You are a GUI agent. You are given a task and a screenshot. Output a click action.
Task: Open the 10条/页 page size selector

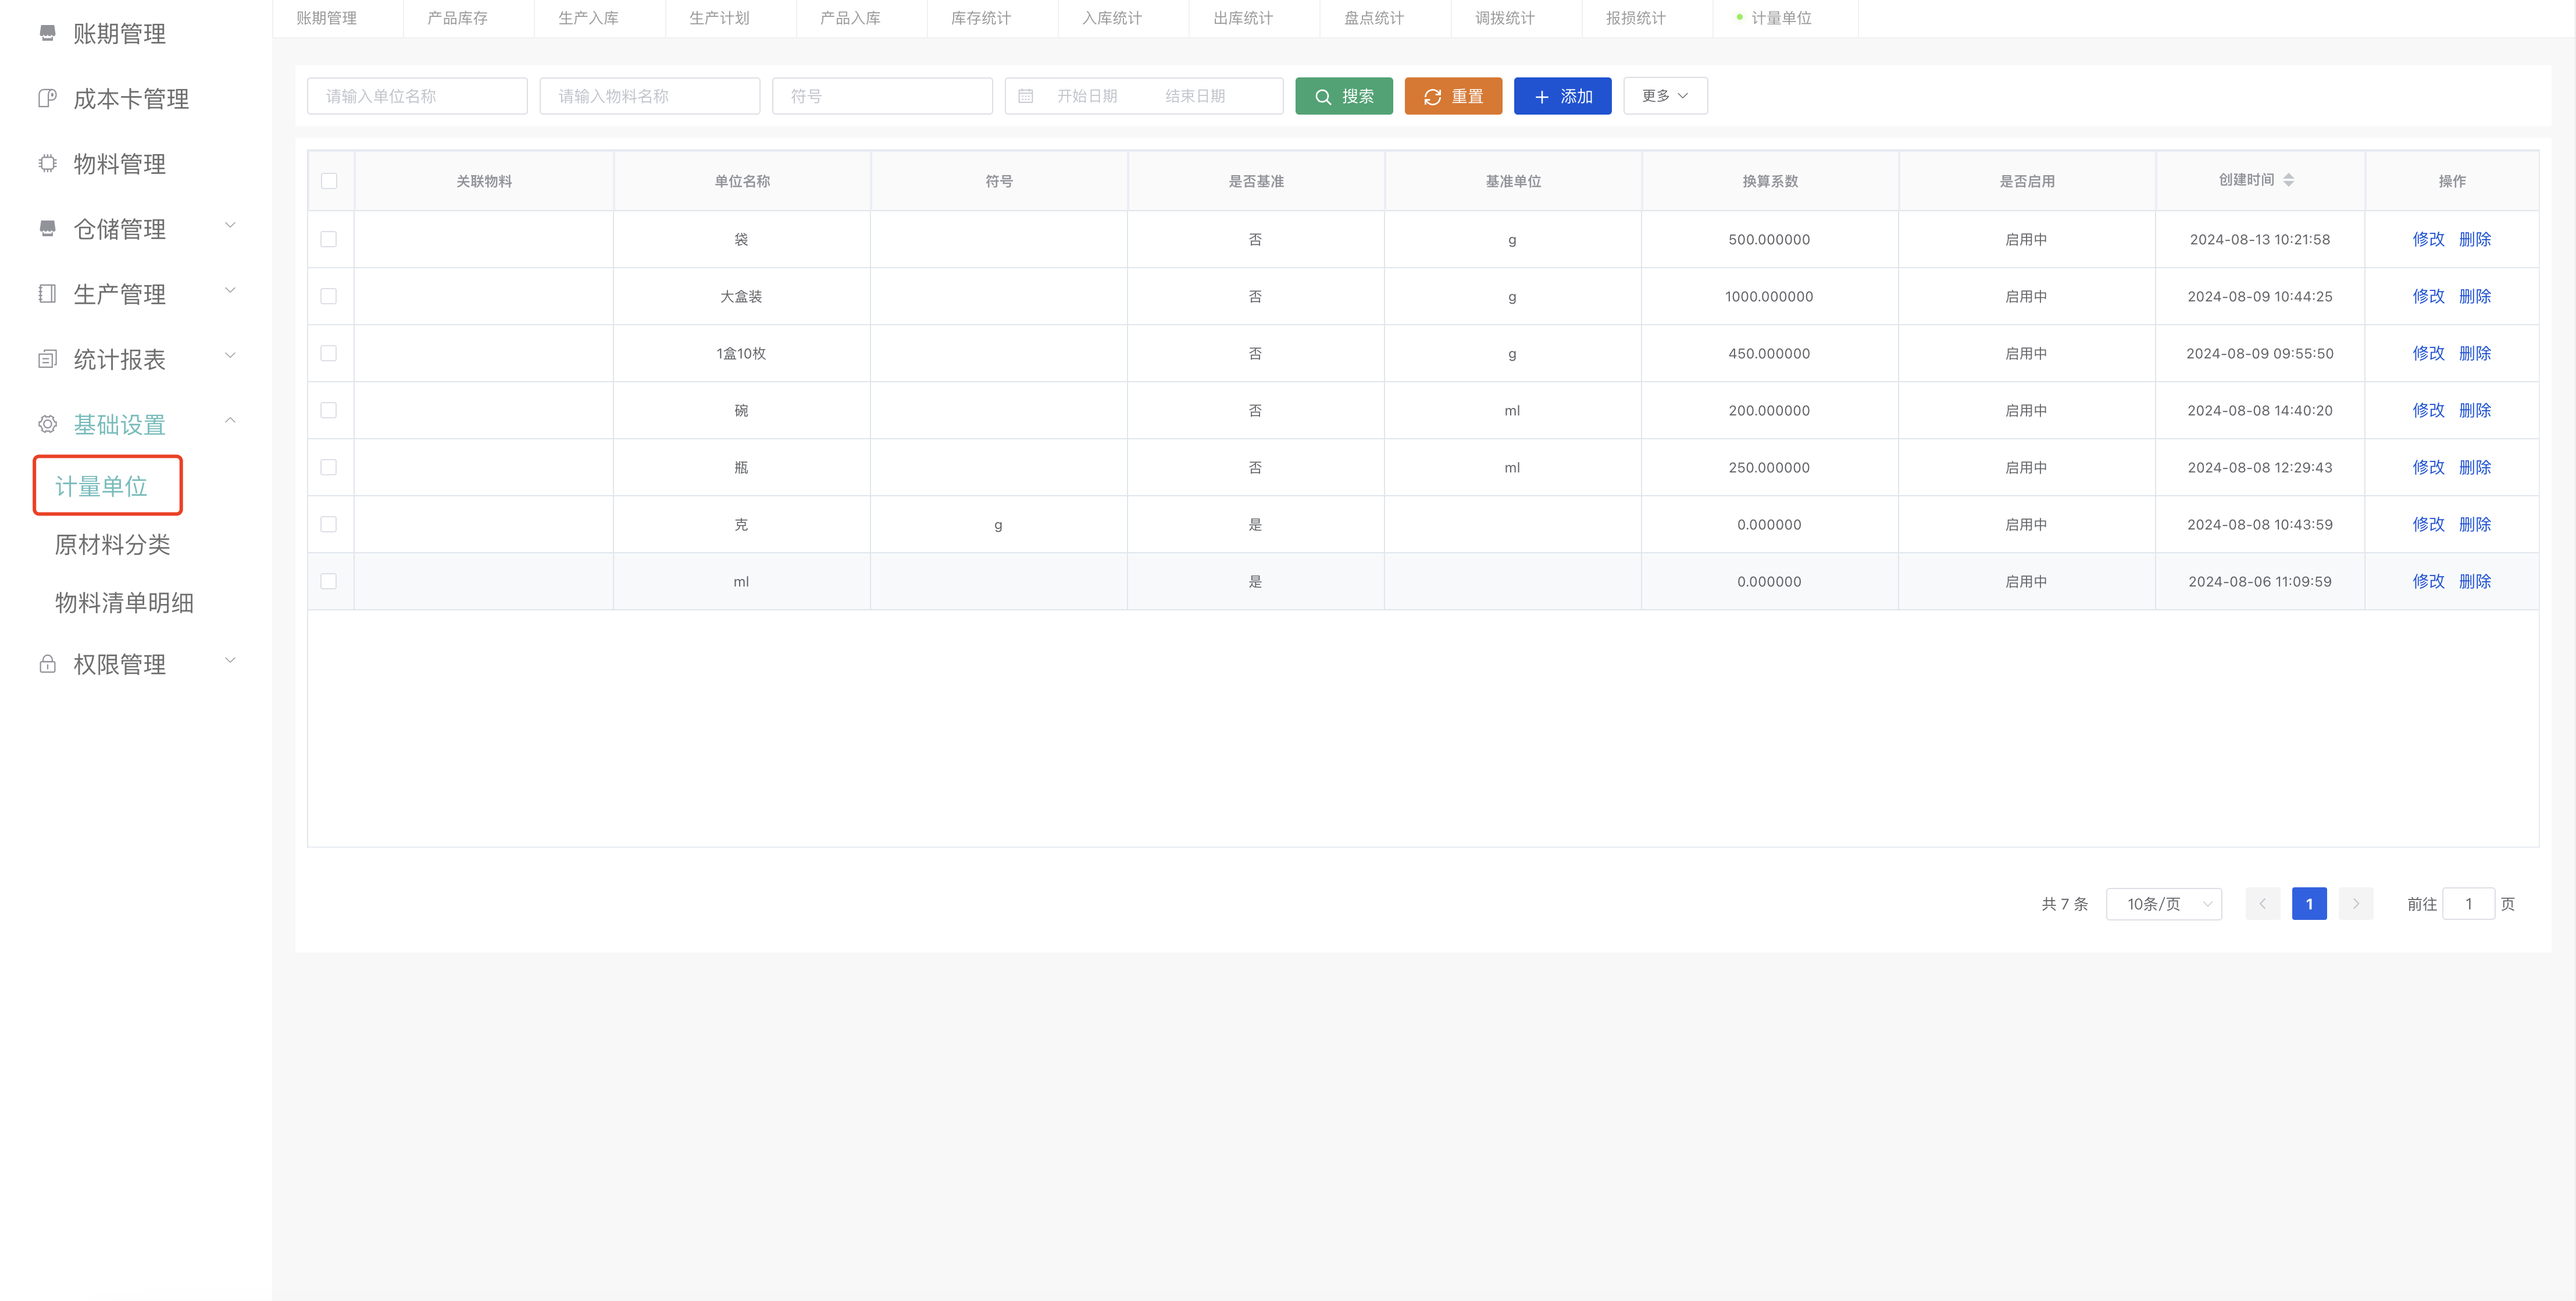click(x=2163, y=904)
